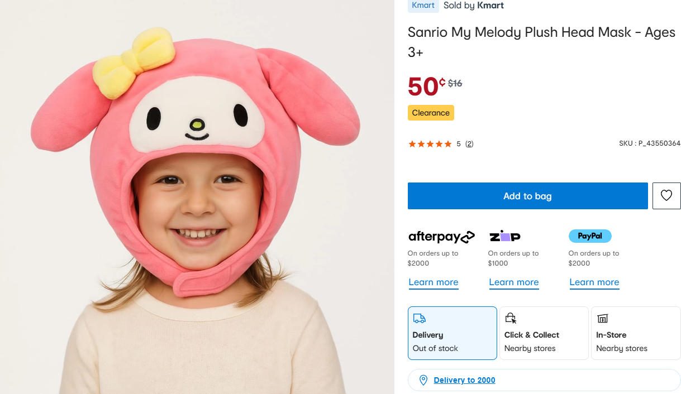Click the Click & Collect bag icon
This screenshot has height=394, width=681.
511,319
